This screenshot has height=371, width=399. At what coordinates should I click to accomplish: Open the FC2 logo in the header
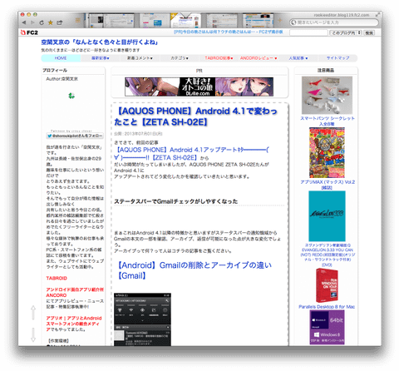(29, 32)
